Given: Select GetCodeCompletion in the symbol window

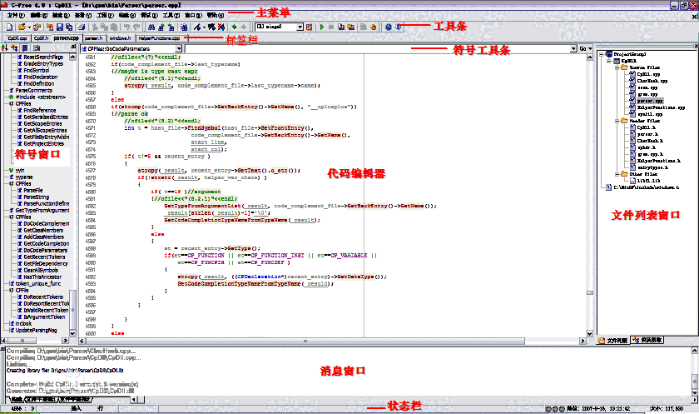Looking at the screenshot, I should pyautogui.click(x=47, y=242).
